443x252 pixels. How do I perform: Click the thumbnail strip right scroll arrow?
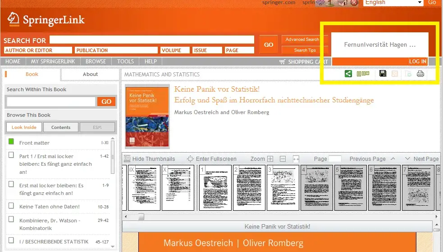pos(437,217)
